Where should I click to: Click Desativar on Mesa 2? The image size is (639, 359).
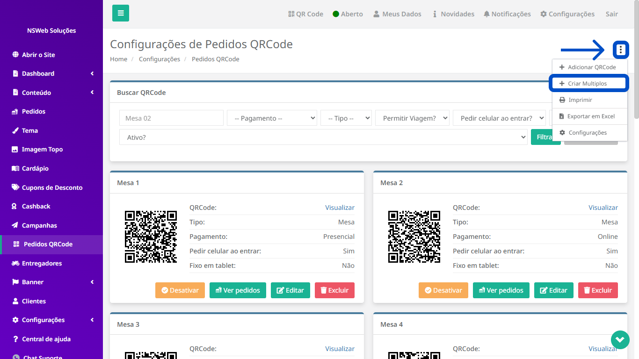click(443, 290)
